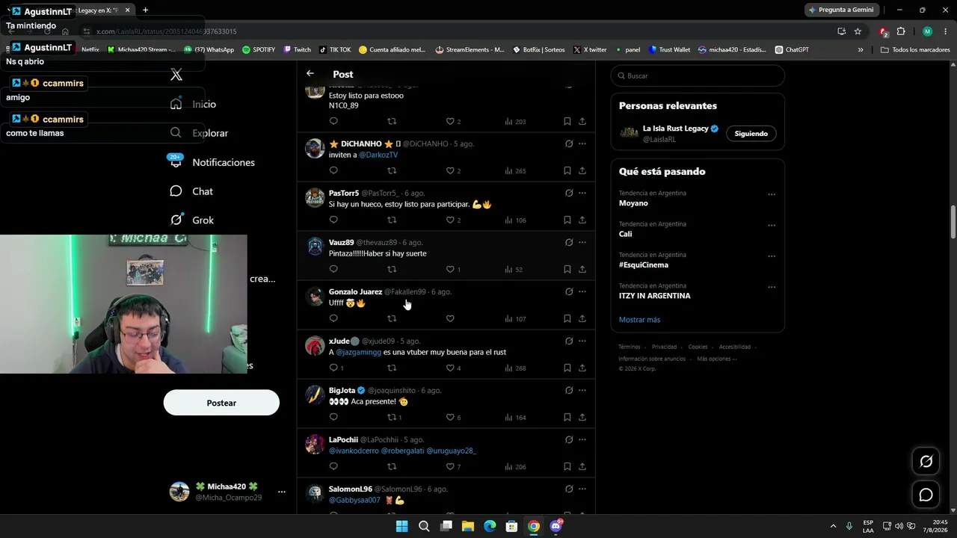The height and width of the screenshot is (538, 957).
Task: Launch Microsoft Edge from the taskbar
Action: pyautogui.click(x=490, y=526)
